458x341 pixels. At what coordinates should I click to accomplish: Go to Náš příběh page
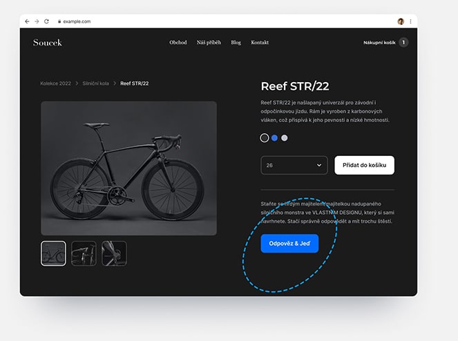tap(209, 42)
